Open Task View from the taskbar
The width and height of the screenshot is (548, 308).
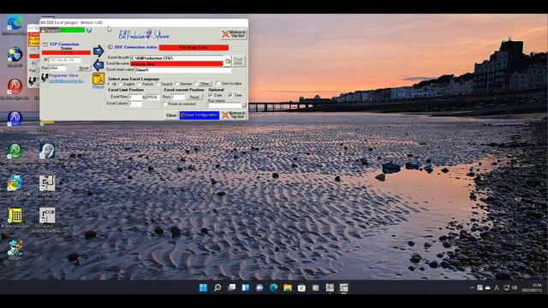coord(231,287)
